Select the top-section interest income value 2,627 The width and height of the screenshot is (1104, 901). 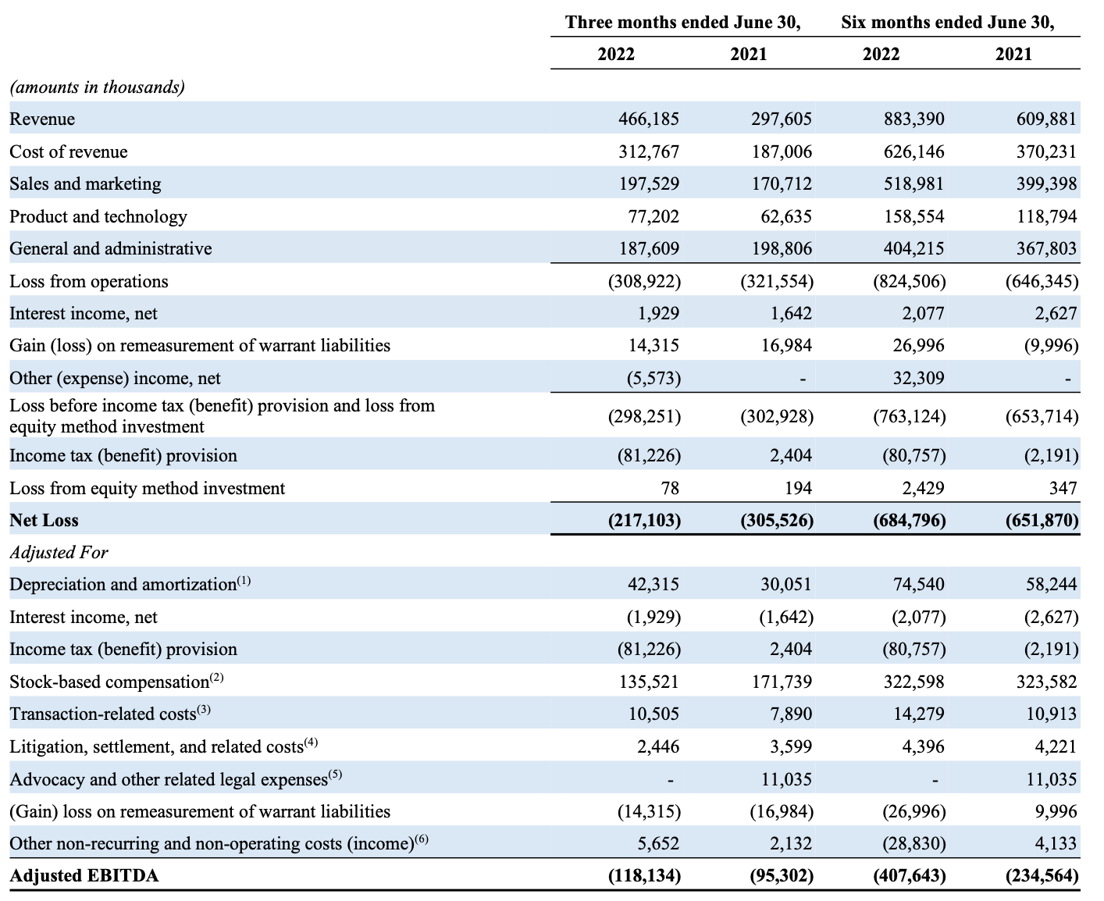1057,313
